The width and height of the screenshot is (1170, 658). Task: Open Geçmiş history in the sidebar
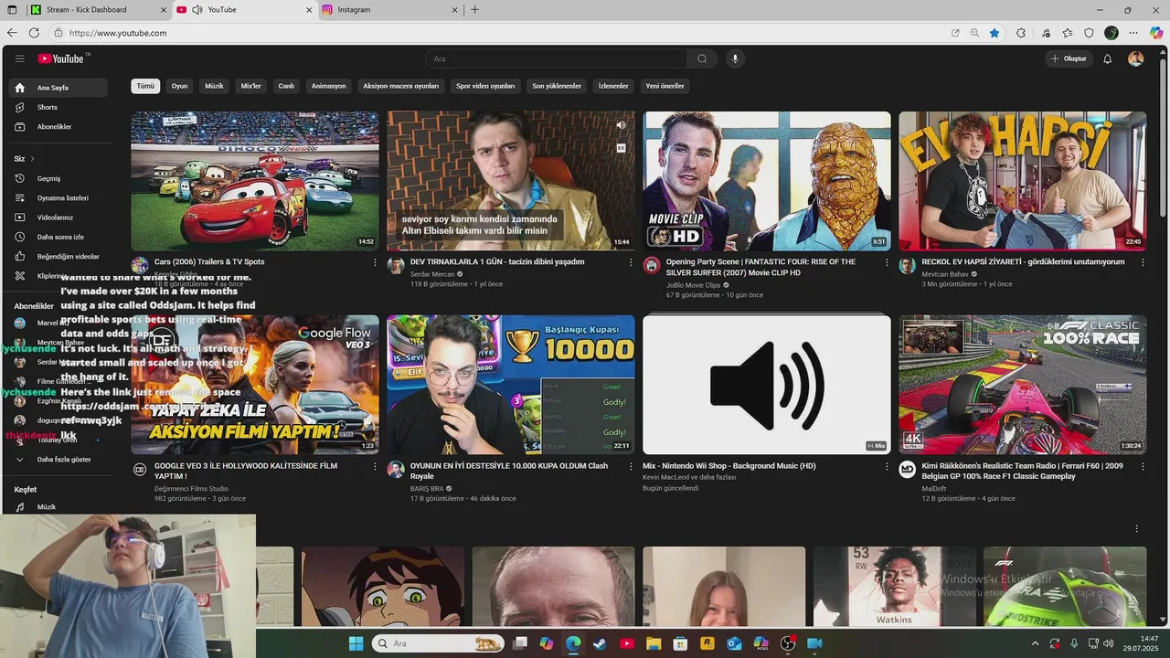58,178
